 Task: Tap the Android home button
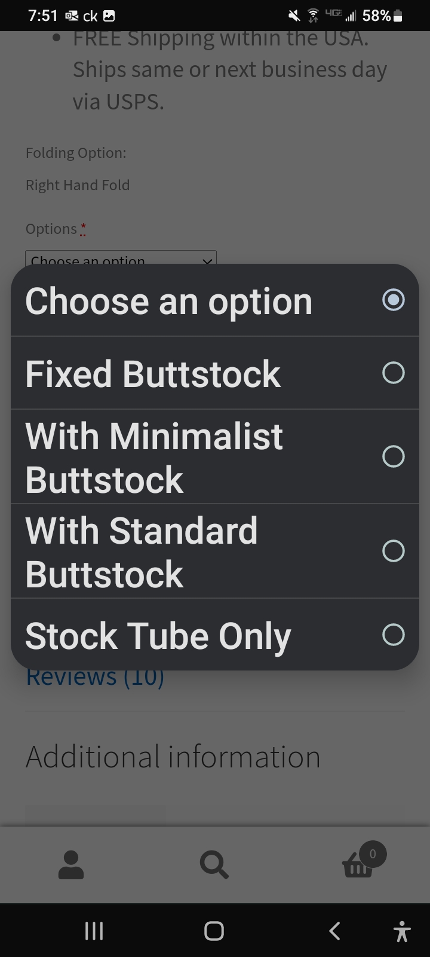(x=214, y=931)
